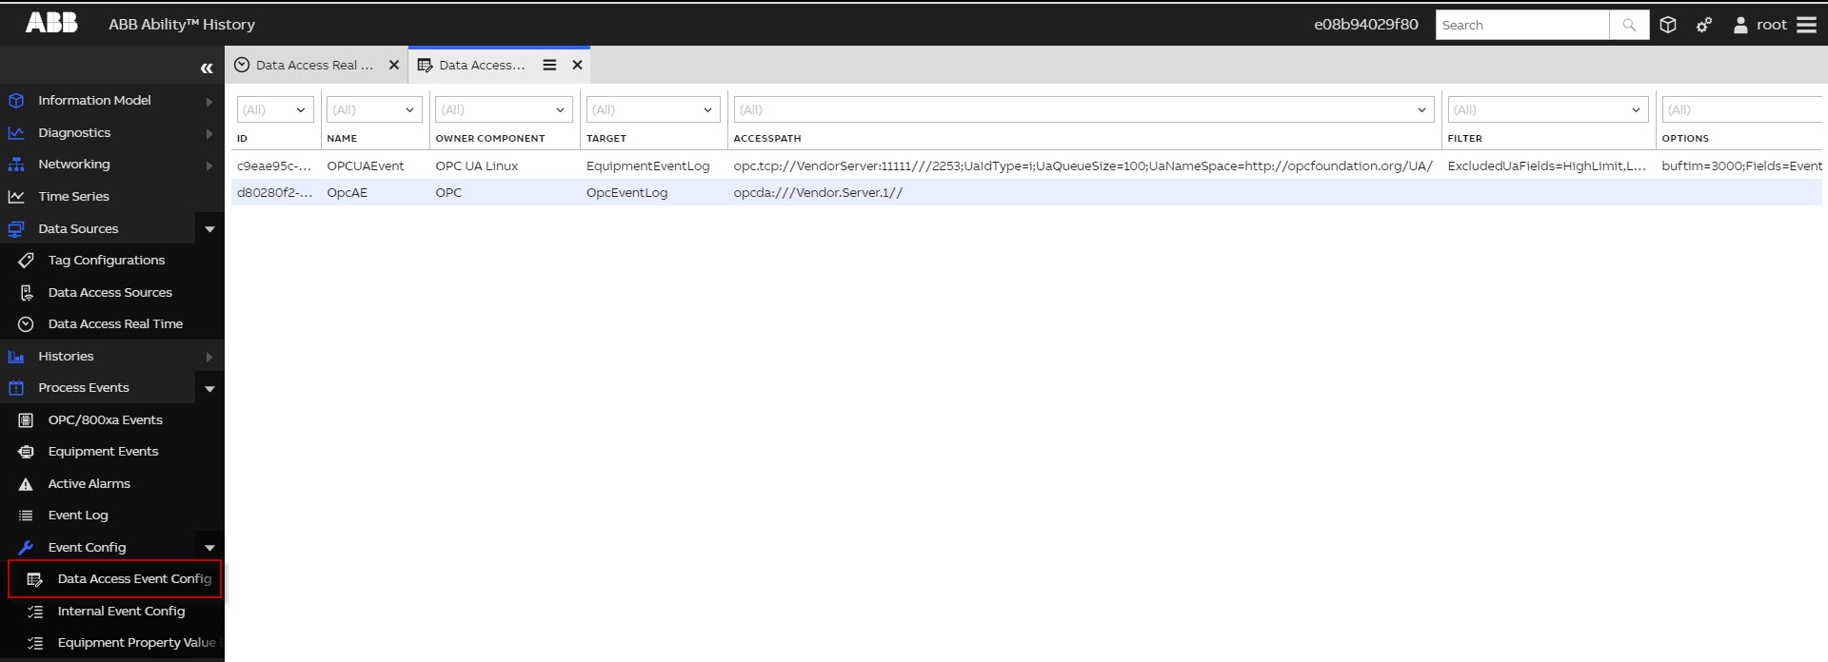Click the Data Access Sources icon

pyautogui.click(x=26, y=292)
